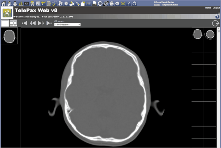Screen dimensions: 221x148
Task: Switch to single image layout view
Action: [x=5, y=23]
